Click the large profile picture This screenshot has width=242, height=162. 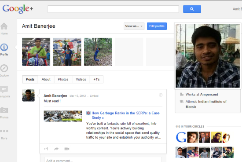point(208,55)
